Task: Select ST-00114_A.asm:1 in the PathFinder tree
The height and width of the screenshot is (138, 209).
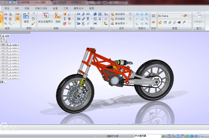Action: tap(10, 45)
